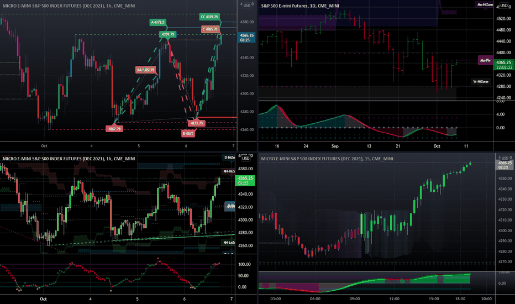Viewport: 515px width, 304px height.
Task: Select the bottom-left MICRO E-MINI 1h chart title
Action: coord(69,159)
